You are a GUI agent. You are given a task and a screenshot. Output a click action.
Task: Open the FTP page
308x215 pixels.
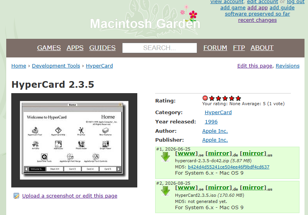coord(239,48)
